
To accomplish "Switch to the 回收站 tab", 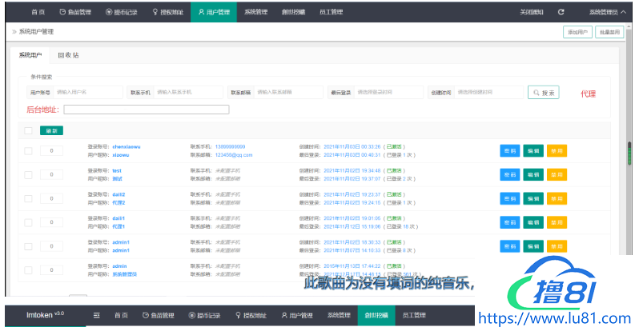I will pos(68,55).
